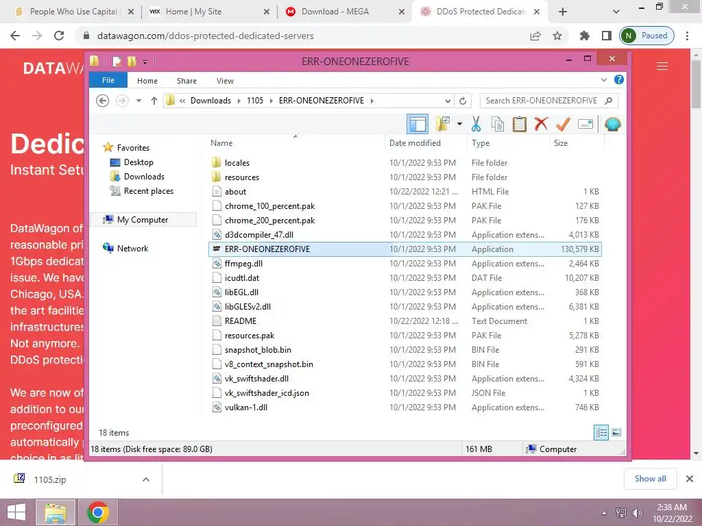
Task: Open 1105.zip download options chevron
Action: (145, 479)
